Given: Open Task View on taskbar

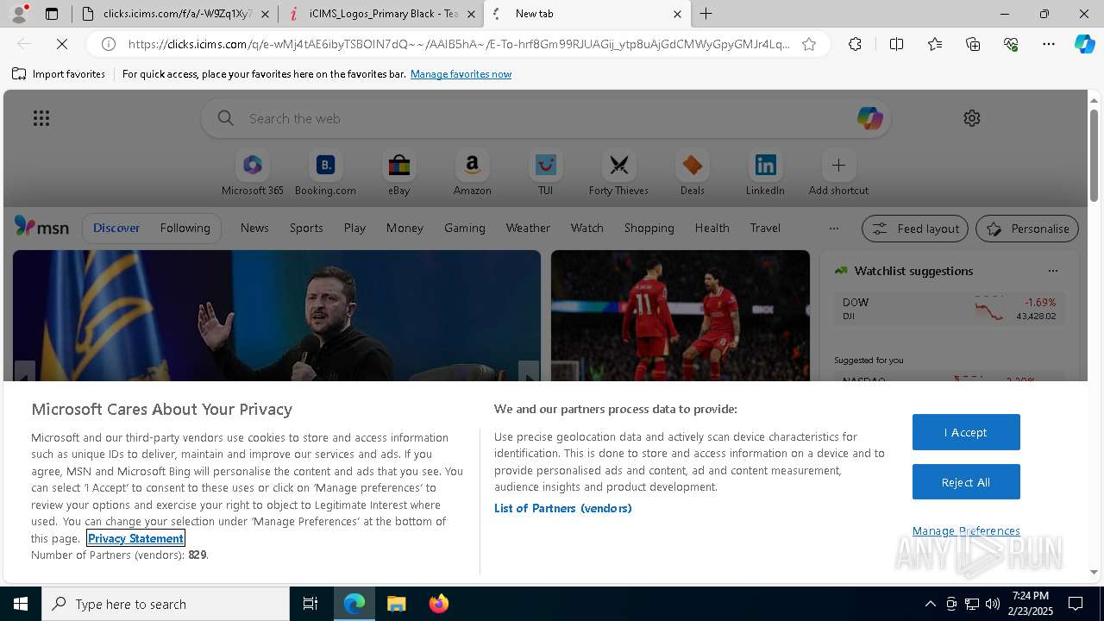Looking at the screenshot, I should point(310,604).
